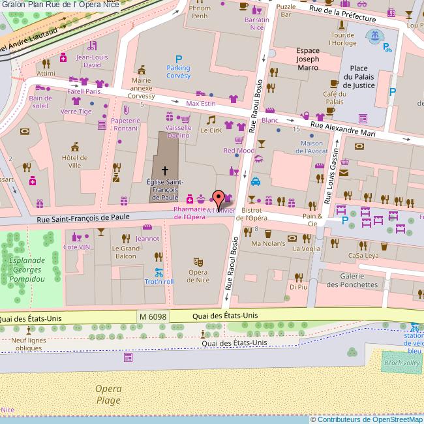Click the Rue Alexandre Mari street label

point(343,129)
